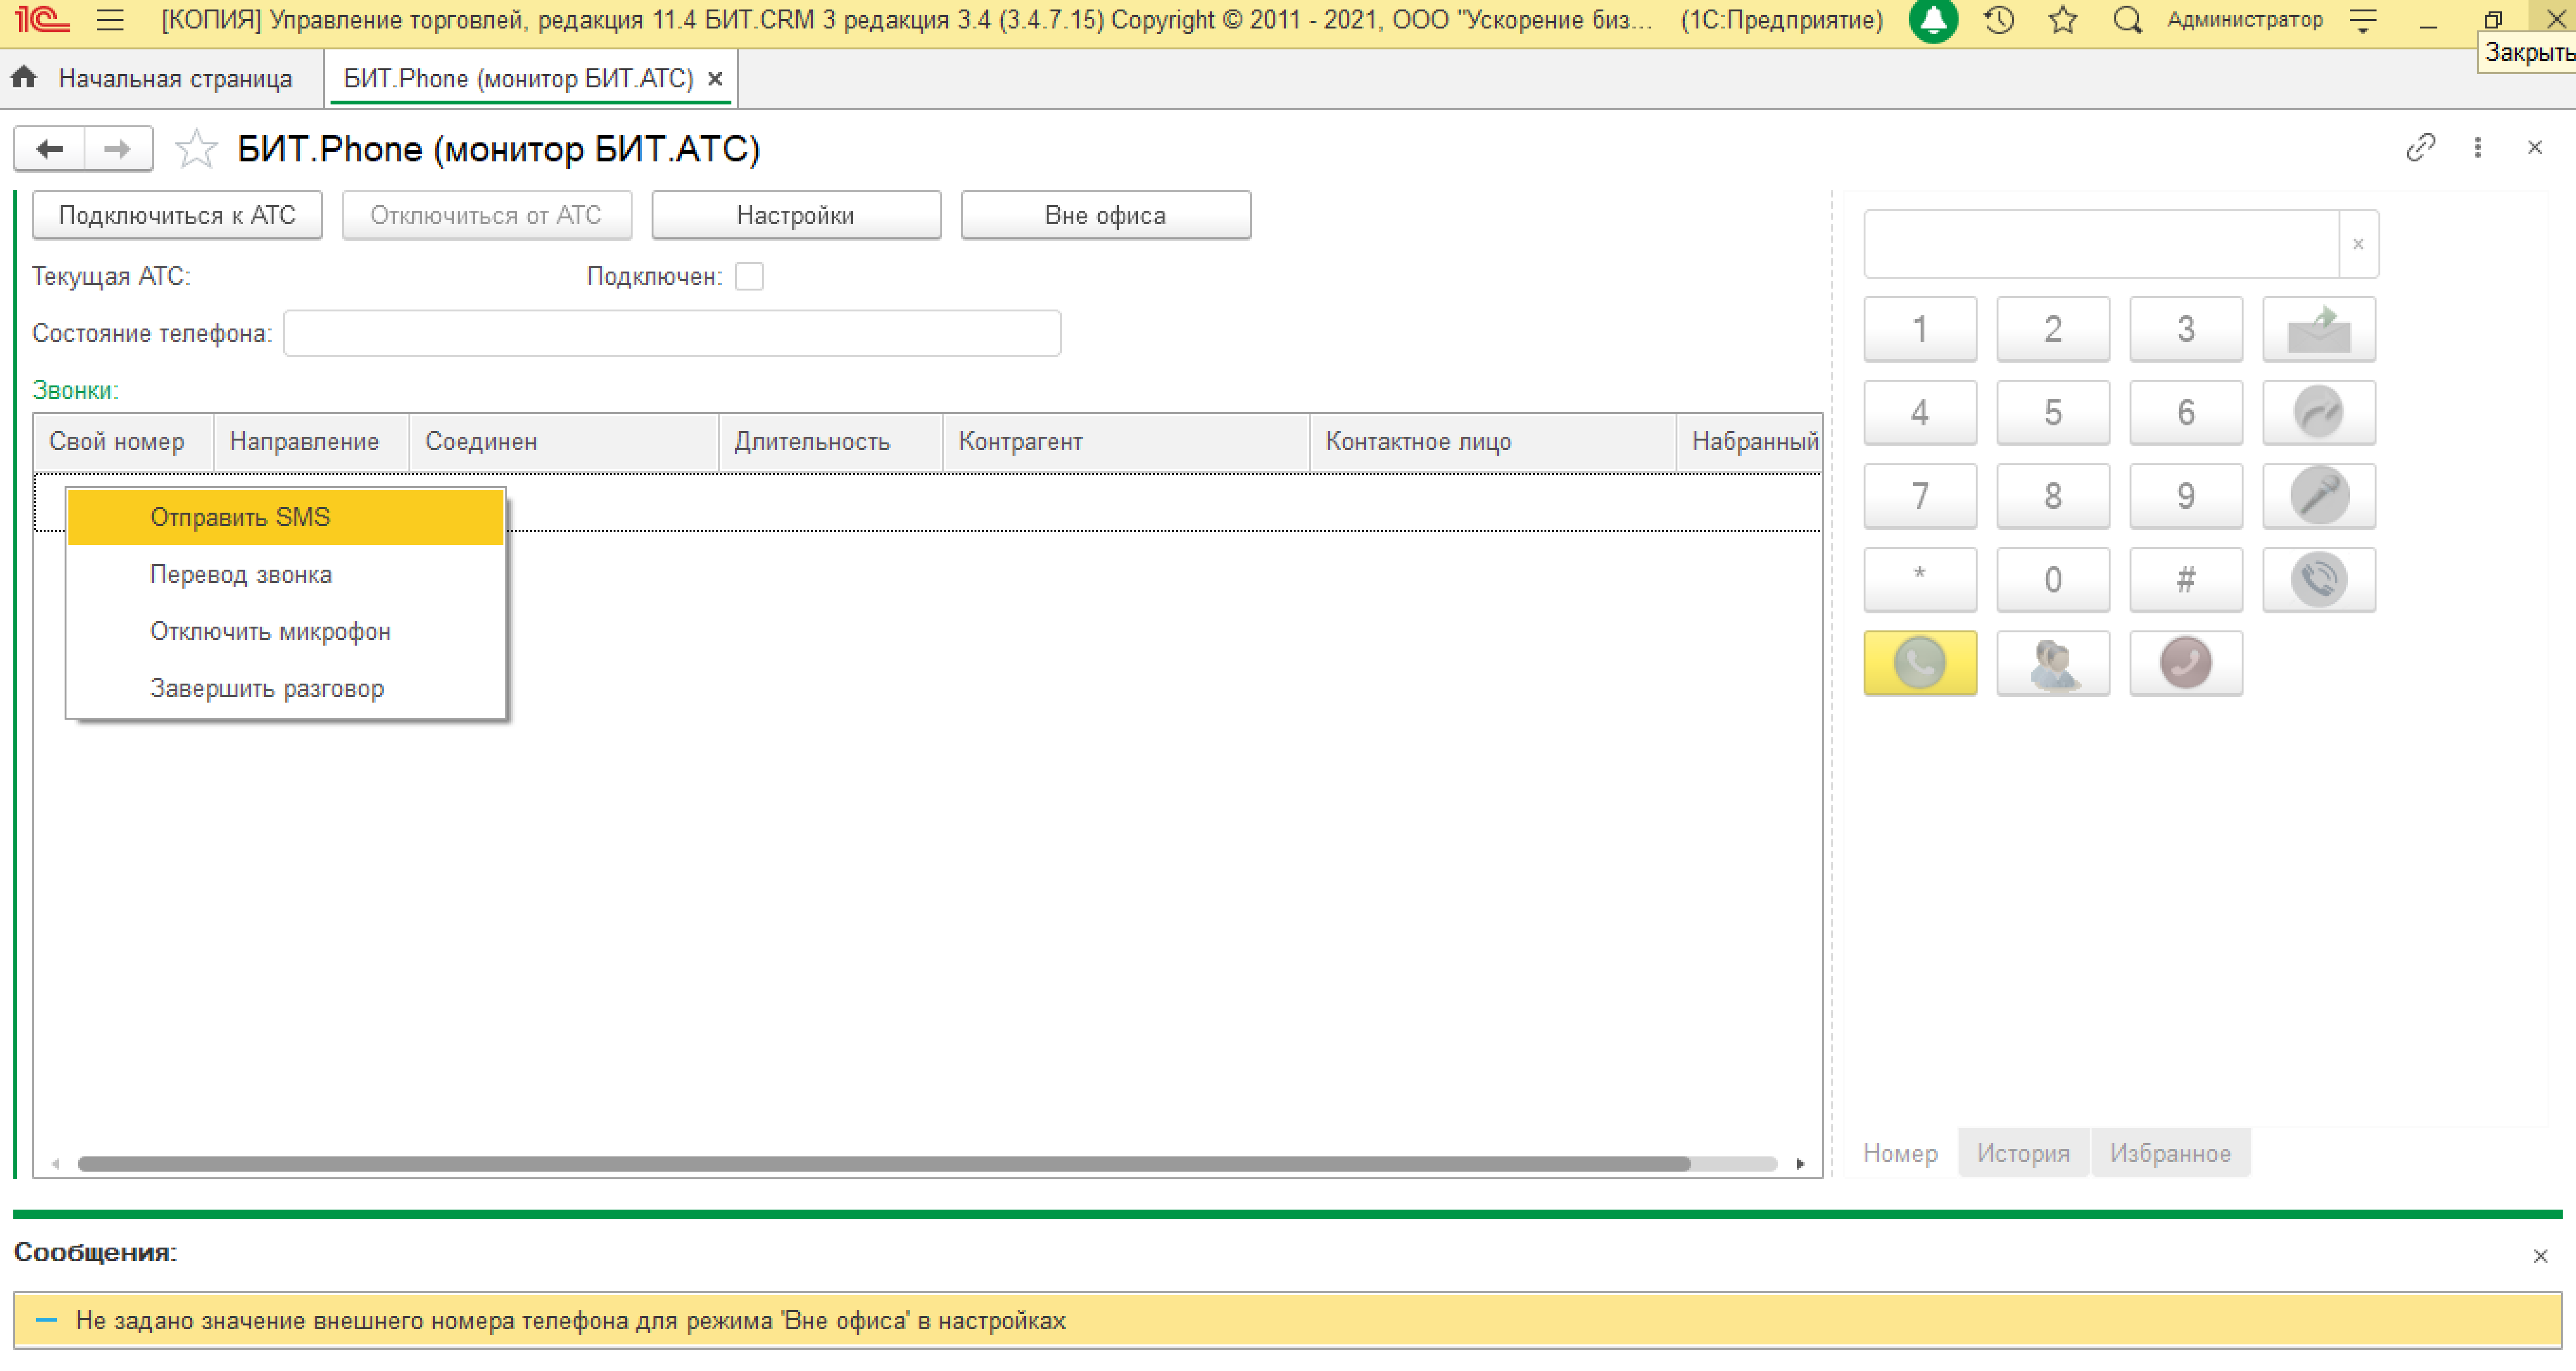The image size is (2576, 1371).
Task: Select Отправить SMS from context menu
Action: [x=240, y=516]
